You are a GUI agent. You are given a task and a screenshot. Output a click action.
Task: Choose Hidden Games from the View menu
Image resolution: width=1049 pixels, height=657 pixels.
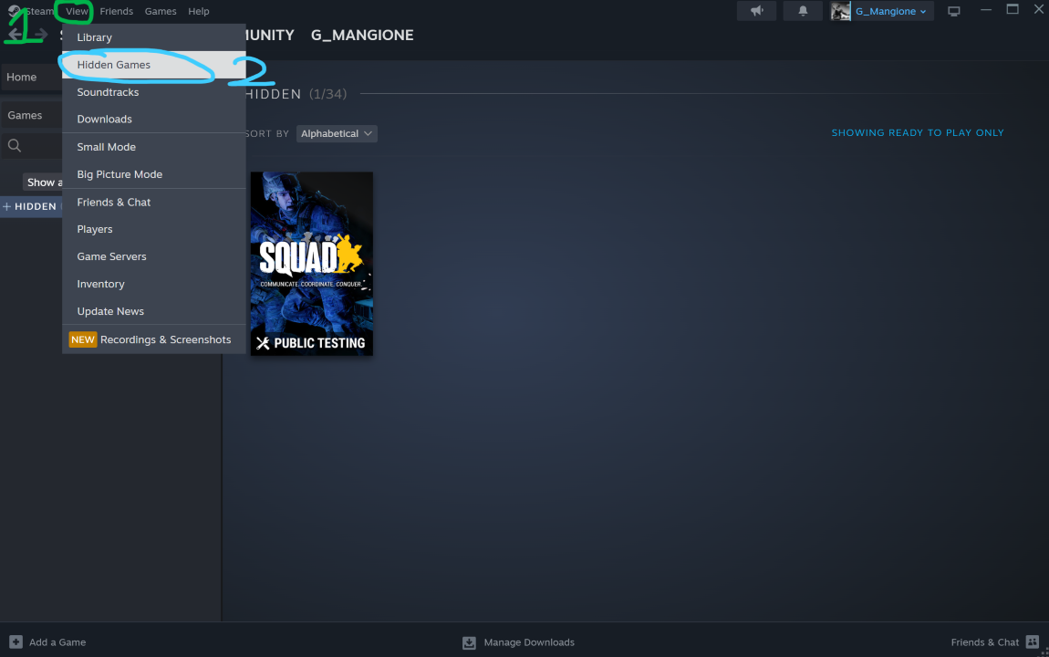[x=154, y=65]
